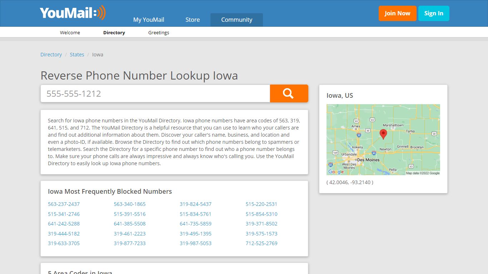The height and width of the screenshot is (274, 488).
Task: Open number 712-525-2769
Action: point(261,243)
